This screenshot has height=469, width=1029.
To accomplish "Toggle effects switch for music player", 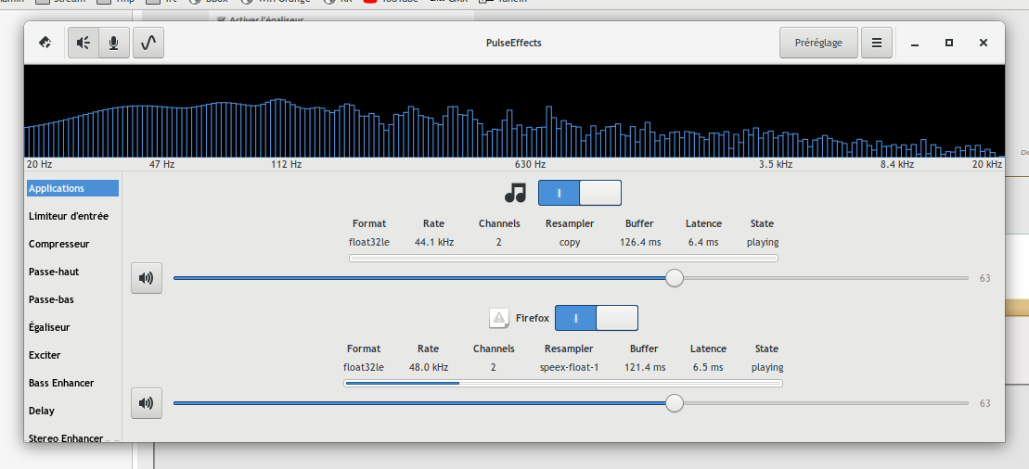I will (x=580, y=193).
